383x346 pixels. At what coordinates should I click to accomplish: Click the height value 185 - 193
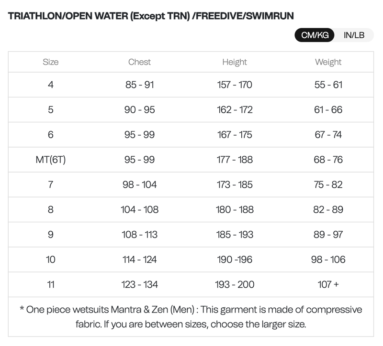coord(235,235)
